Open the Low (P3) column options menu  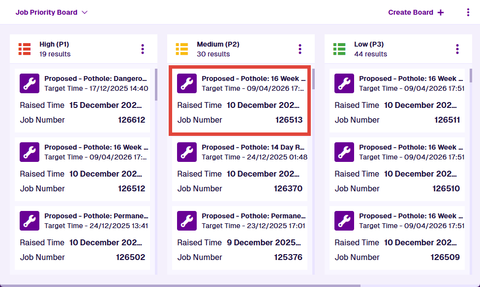tap(457, 49)
